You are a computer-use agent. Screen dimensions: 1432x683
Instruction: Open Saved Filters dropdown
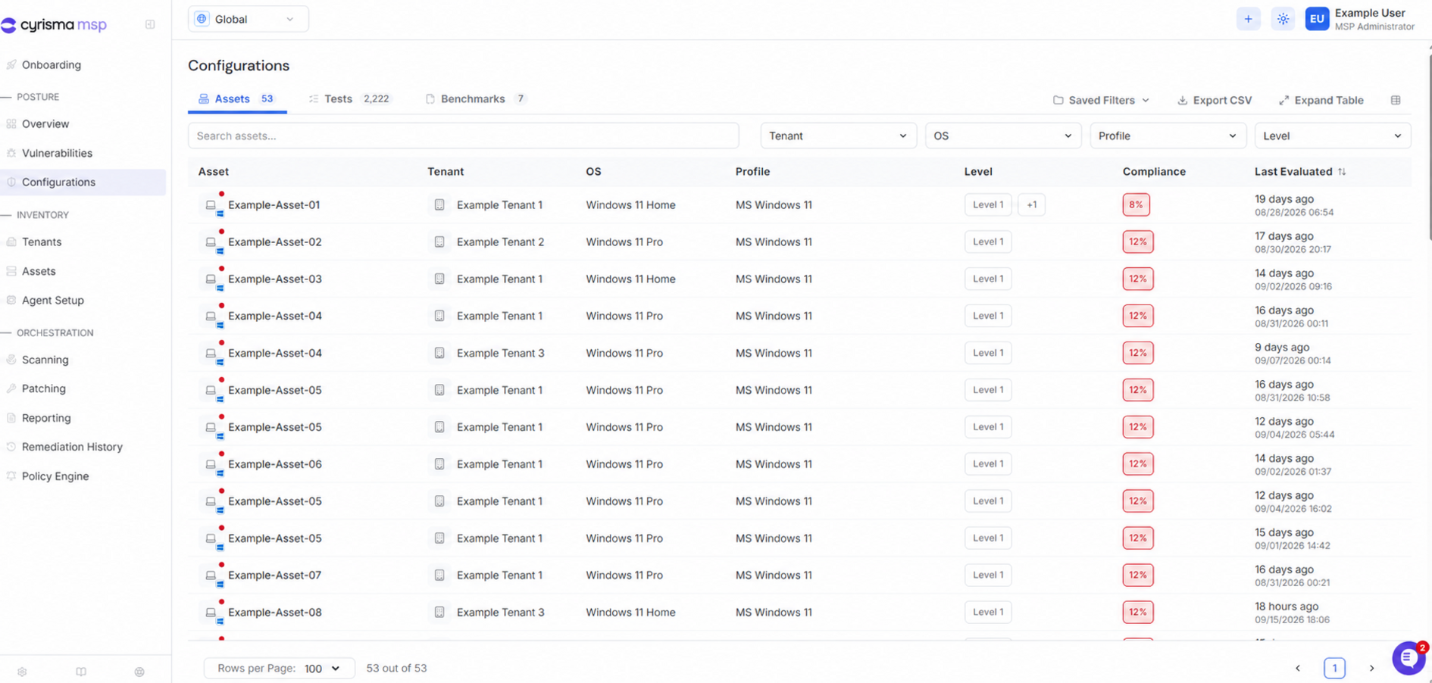pyautogui.click(x=1101, y=100)
